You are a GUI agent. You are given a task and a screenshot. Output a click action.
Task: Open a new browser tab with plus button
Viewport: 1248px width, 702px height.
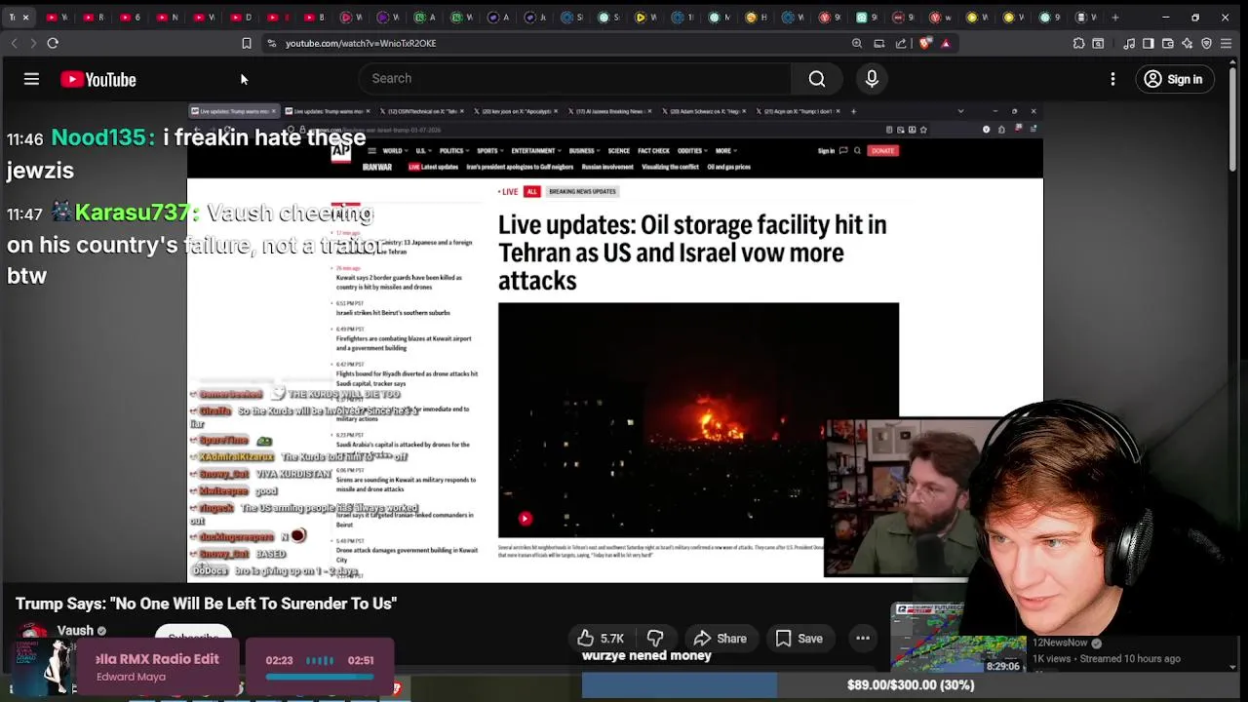pyautogui.click(x=1116, y=17)
